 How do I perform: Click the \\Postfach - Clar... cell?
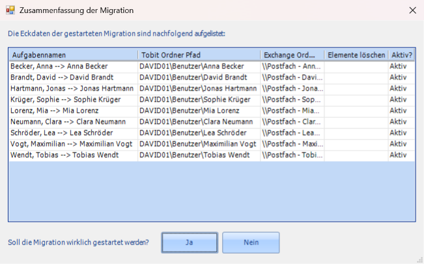292,122
